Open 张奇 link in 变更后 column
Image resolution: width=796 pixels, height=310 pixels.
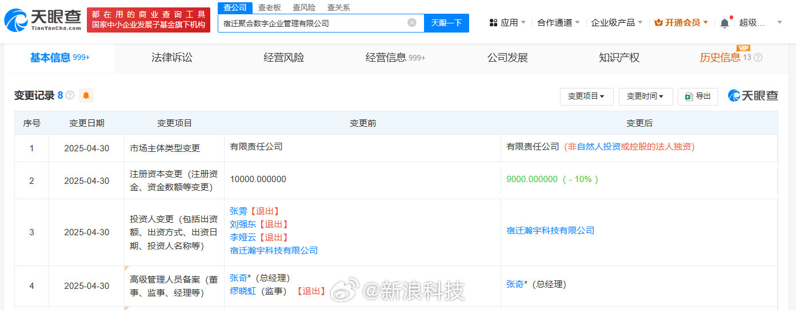[x=515, y=284]
